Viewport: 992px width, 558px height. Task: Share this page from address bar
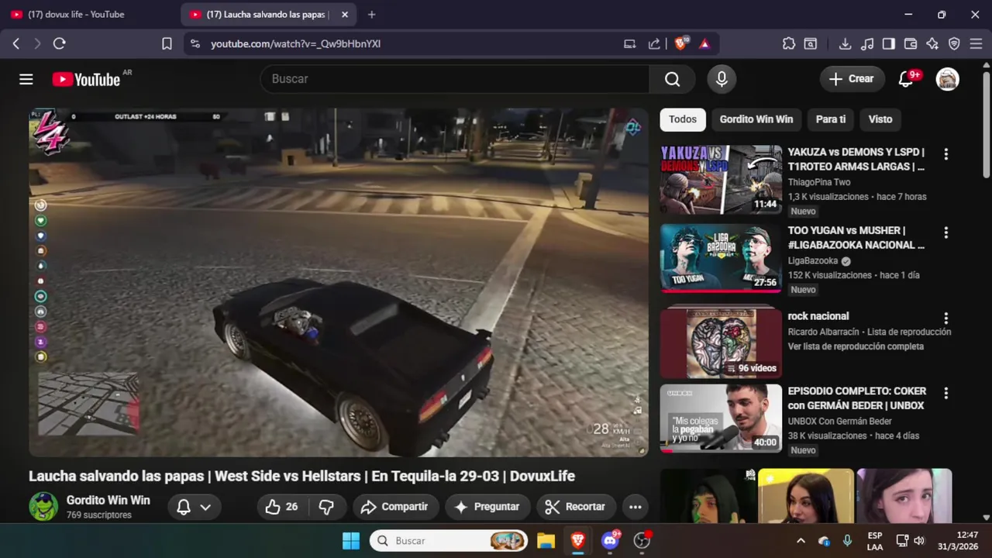coord(654,44)
